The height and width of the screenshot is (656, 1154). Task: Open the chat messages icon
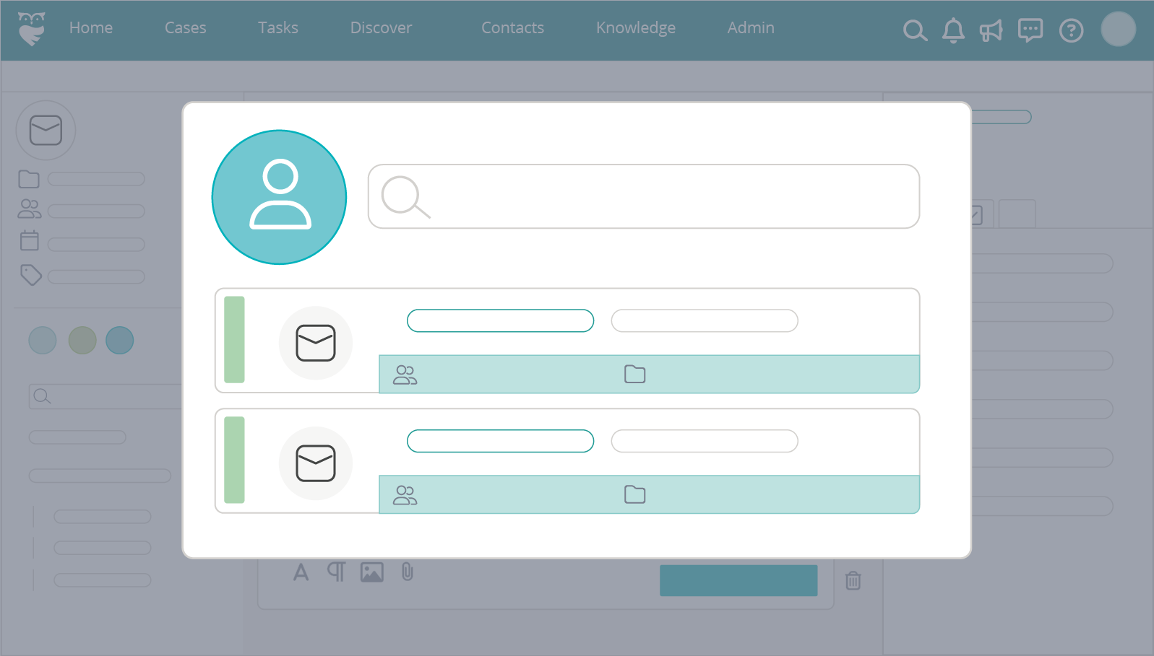(x=1030, y=30)
